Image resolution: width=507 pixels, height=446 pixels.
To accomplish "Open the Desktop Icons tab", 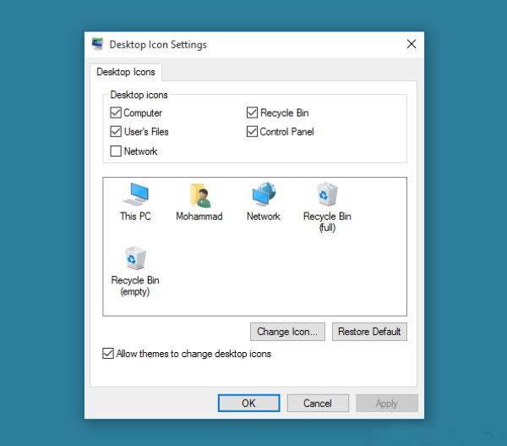I will pyautogui.click(x=126, y=72).
